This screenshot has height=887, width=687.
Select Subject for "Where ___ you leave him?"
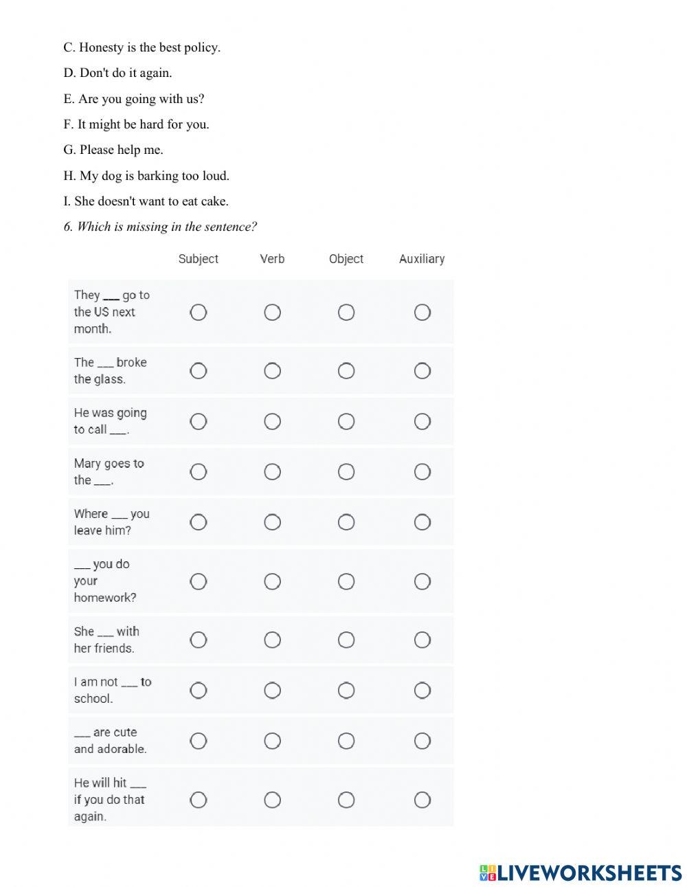199,522
